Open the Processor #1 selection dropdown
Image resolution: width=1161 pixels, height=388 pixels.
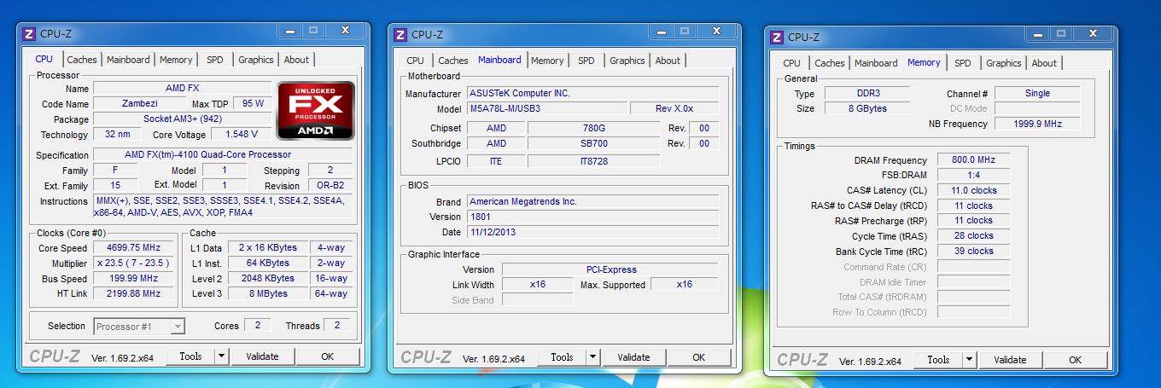(139, 326)
